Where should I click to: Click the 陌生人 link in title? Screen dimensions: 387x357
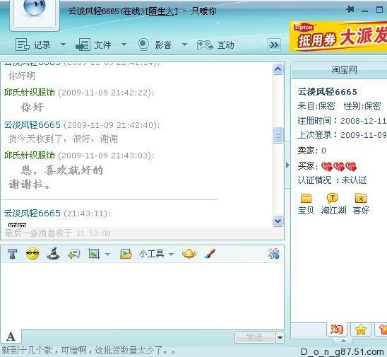pos(162,11)
